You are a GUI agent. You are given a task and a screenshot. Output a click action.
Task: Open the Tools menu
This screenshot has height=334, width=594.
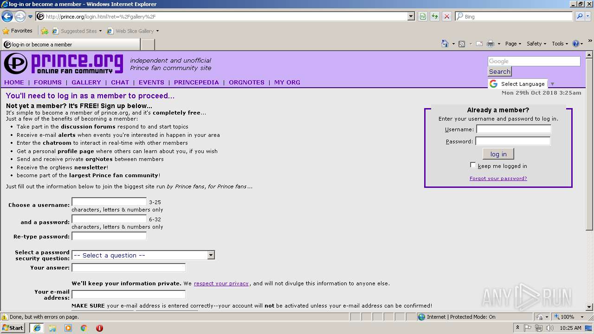(x=560, y=44)
